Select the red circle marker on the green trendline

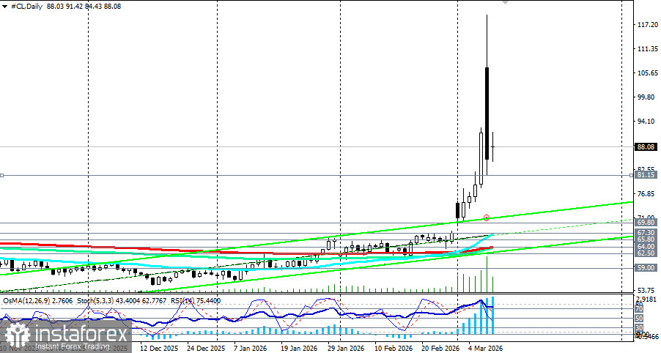(x=487, y=218)
